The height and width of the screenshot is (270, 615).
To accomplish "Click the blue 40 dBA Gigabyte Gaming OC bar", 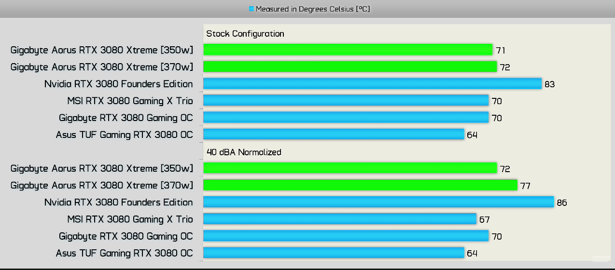I will [x=346, y=236].
